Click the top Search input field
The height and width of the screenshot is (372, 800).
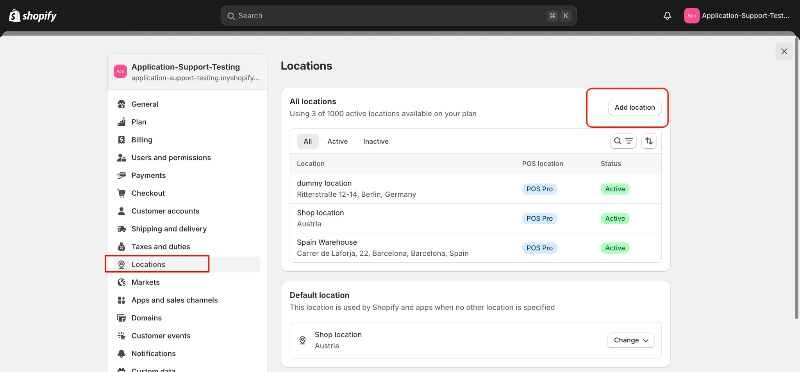point(391,16)
